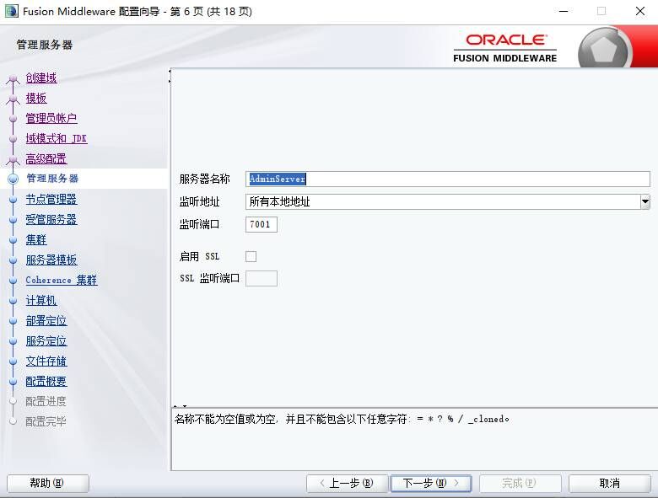Select the current 管理服务器 step
The width and height of the screenshot is (658, 498).
coord(52,179)
